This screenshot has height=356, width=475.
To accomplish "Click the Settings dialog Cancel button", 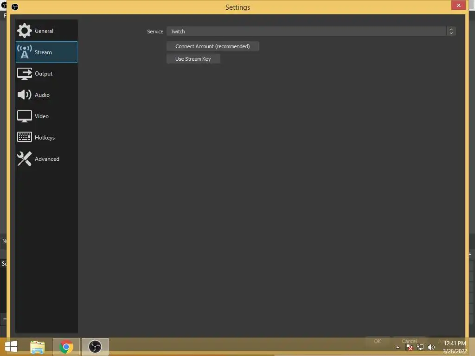I will [x=409, y=341].
